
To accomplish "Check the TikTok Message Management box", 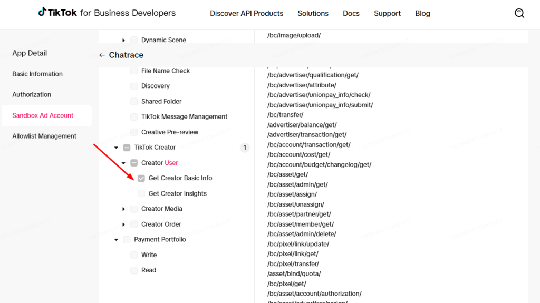I will (134, 117).
